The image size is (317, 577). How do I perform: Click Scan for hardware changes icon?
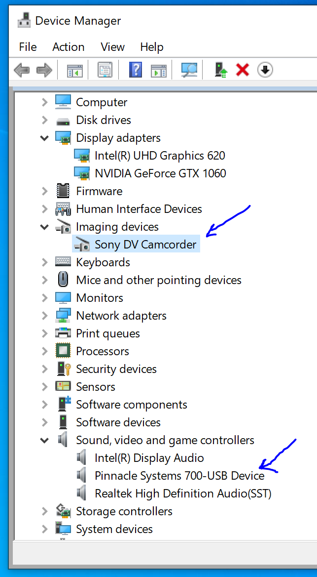[189, 70]
